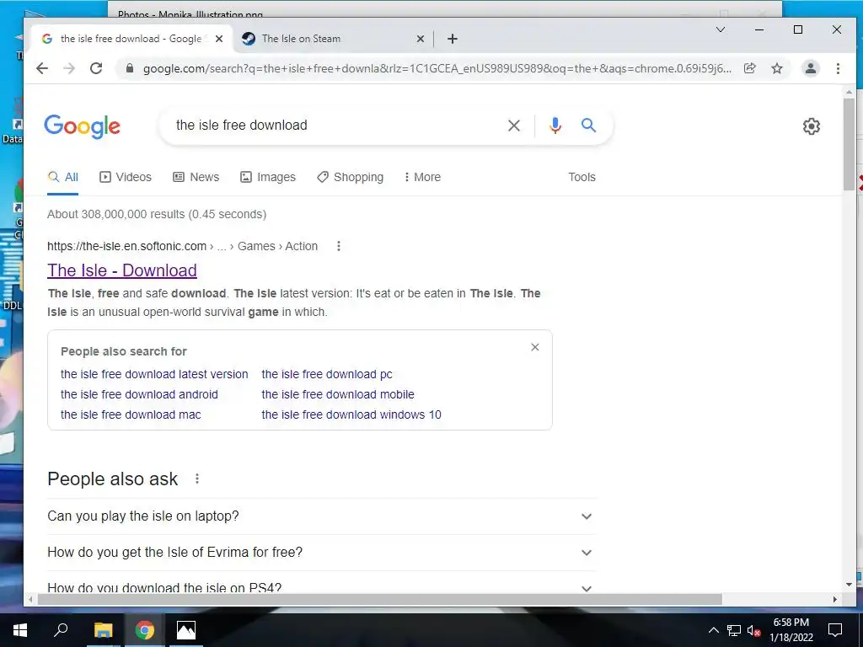Viewport: 863px width, 647px height.
Task: Click scrollbar down arrow
Action: 849,585
